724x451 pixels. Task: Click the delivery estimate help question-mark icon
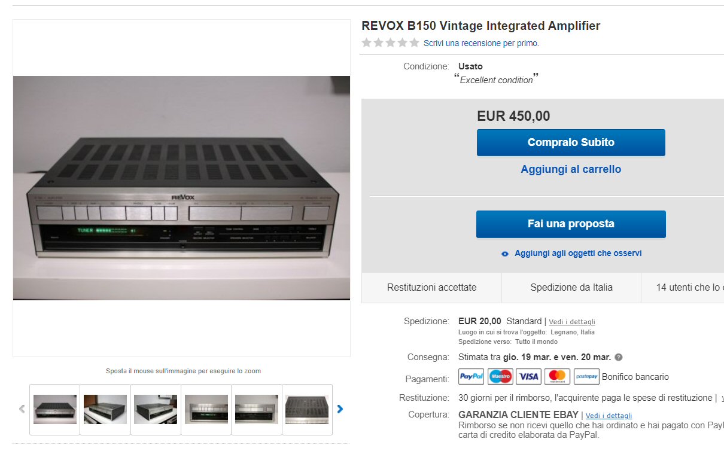(619, 357)
